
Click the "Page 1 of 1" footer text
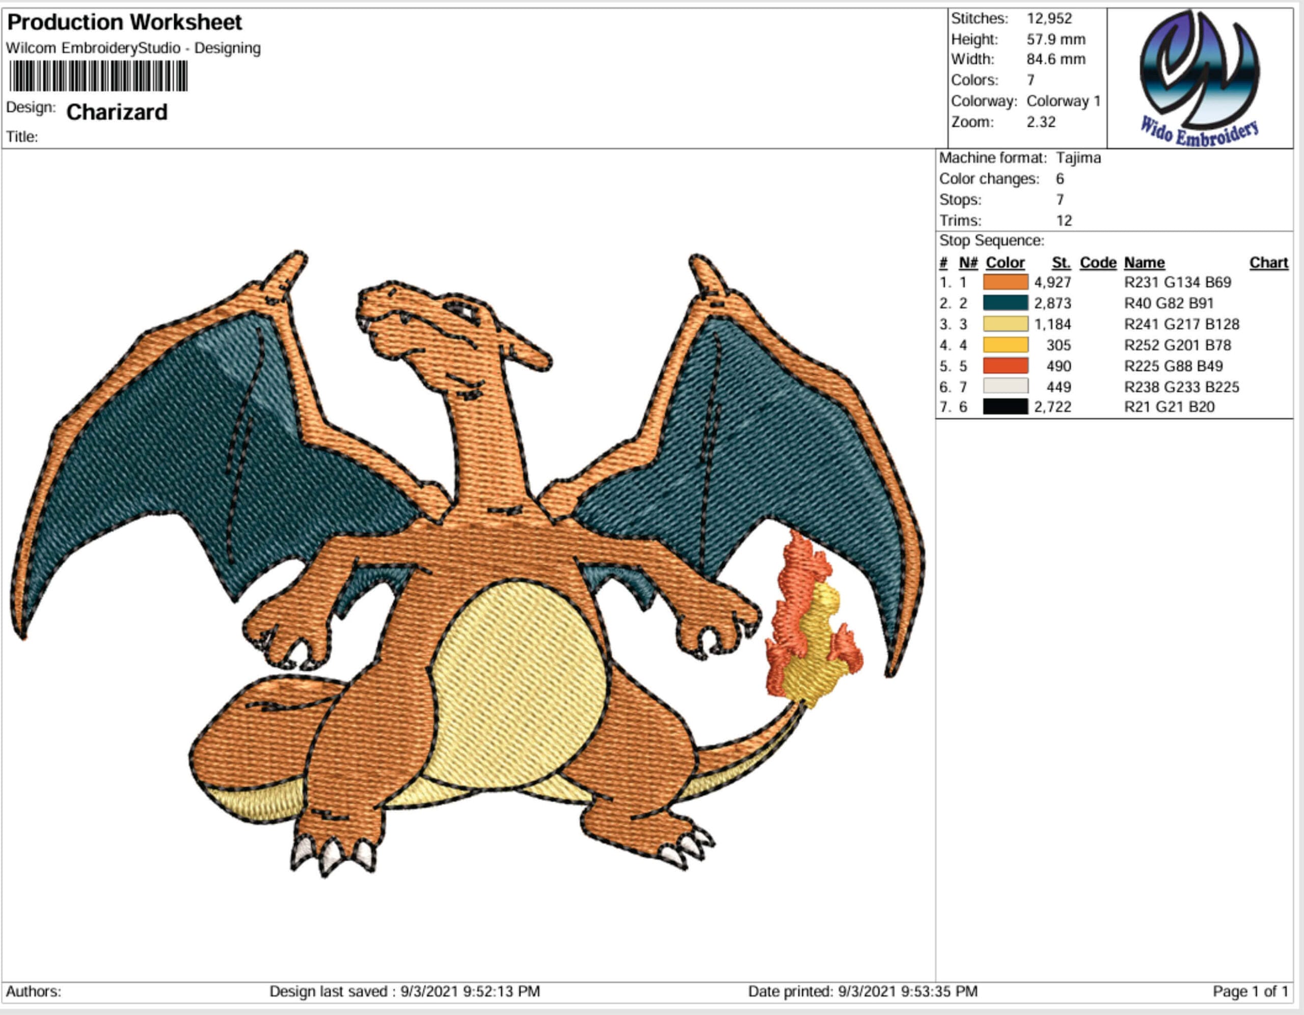1251,991
